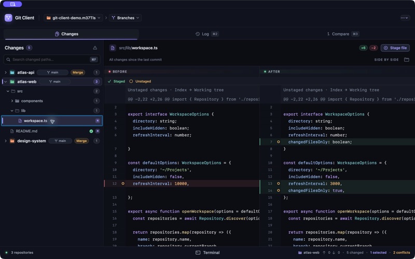Toggle stage marker on line 12 refreshInterval: 10000
Screen dimensions: 415x259
click(x=123, y=184)
